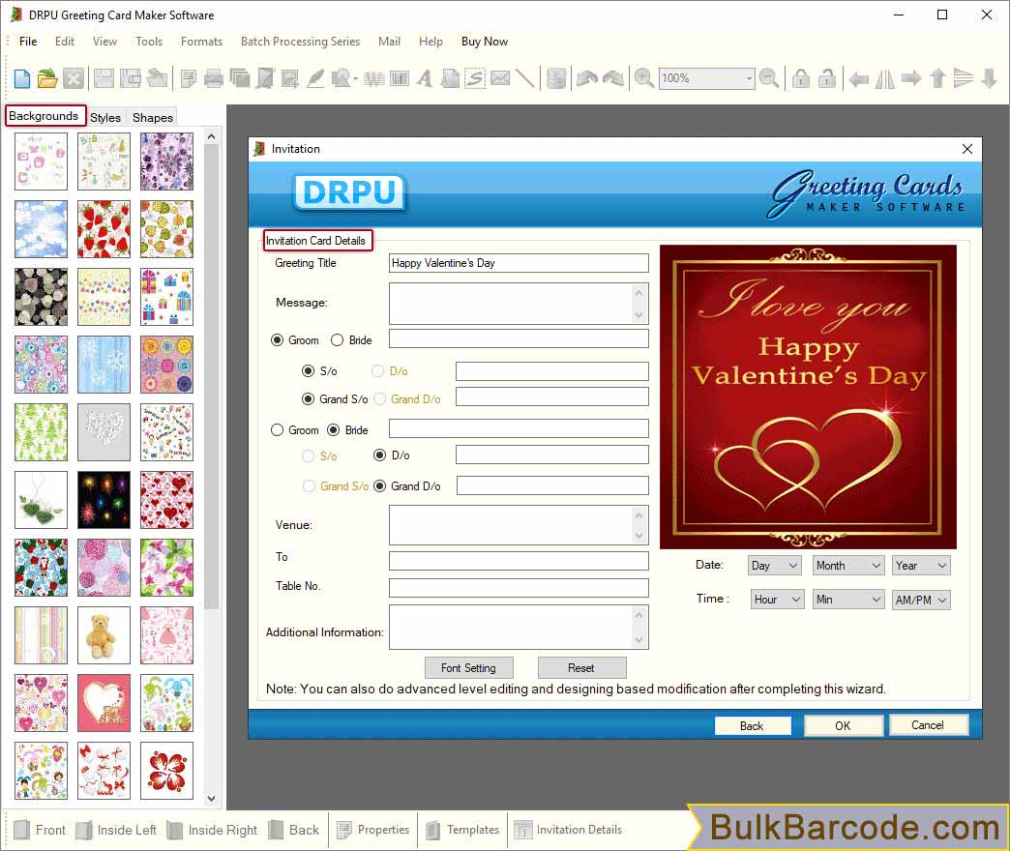The width and height of the screenshot is (1010, 851).
Task: Select the Grand S/o radio under first Groom
Action: [308, 399]
